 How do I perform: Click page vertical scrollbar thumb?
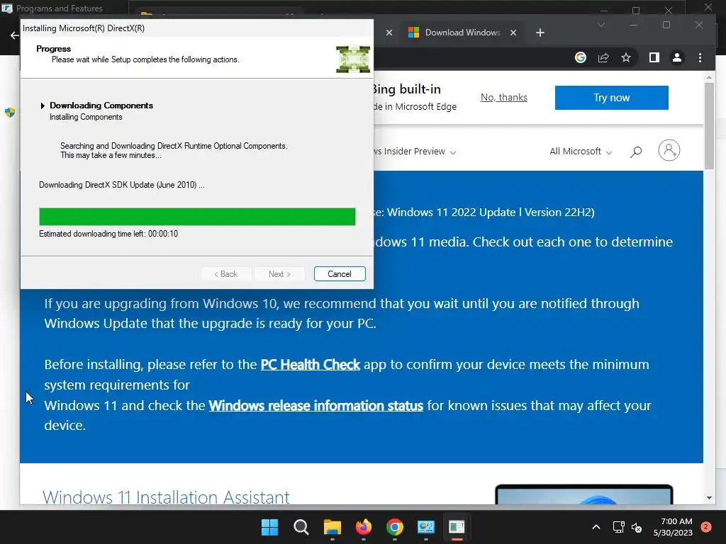coord(709,126)
